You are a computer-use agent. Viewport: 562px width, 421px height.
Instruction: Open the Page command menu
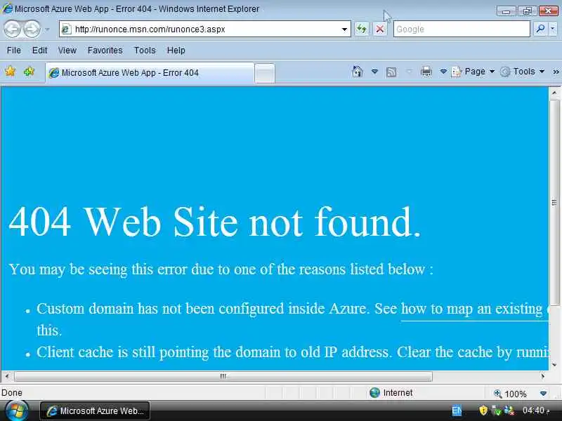473,72
